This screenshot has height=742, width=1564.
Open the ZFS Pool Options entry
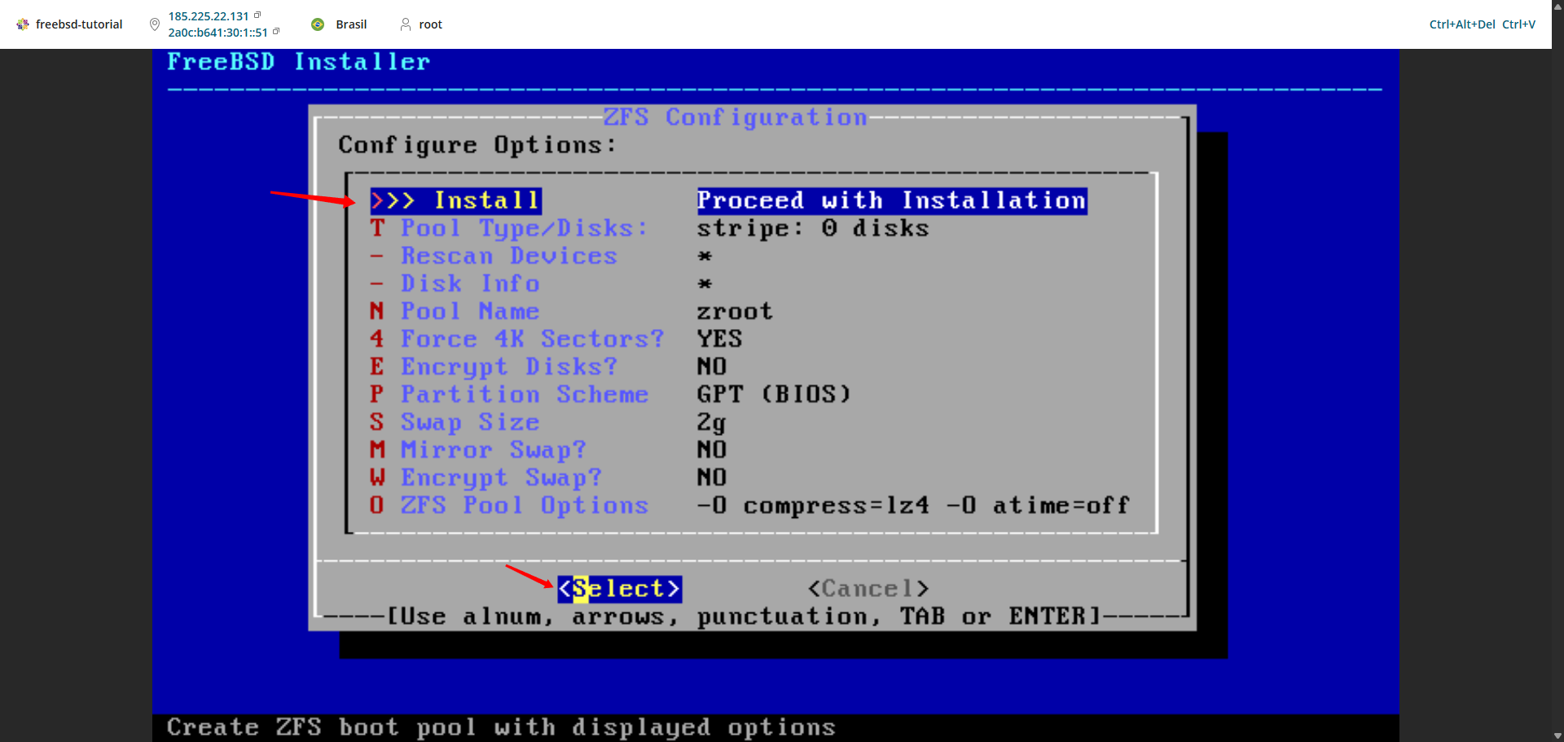pos(509,505)
